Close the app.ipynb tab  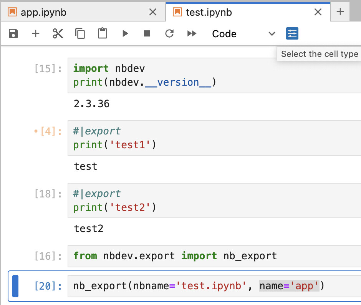tap(152, 12)
